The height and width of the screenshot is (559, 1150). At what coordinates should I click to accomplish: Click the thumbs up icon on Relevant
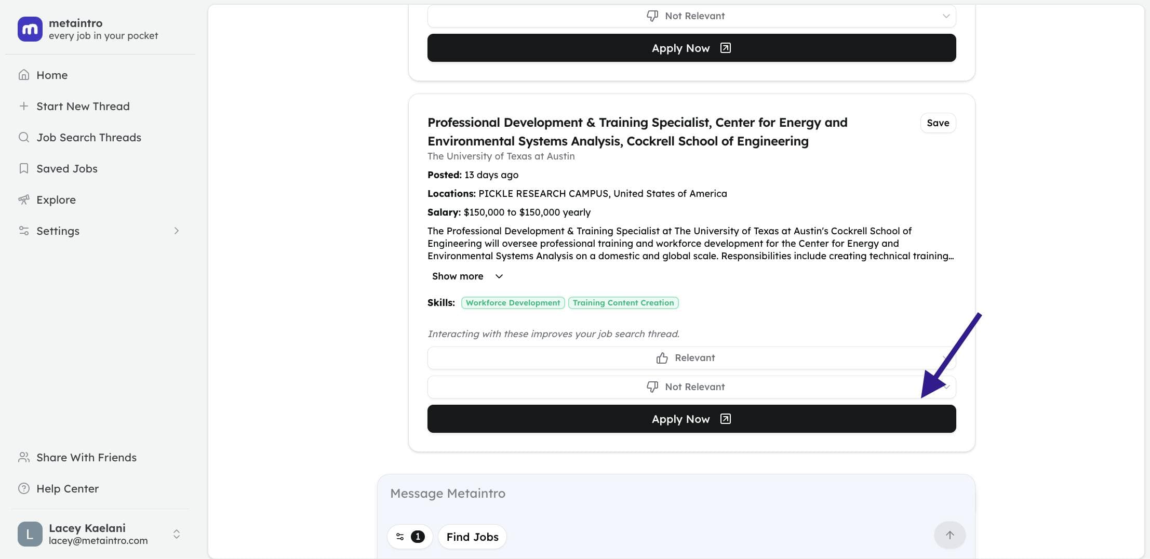pyautogui.click(x=662, y=358)
